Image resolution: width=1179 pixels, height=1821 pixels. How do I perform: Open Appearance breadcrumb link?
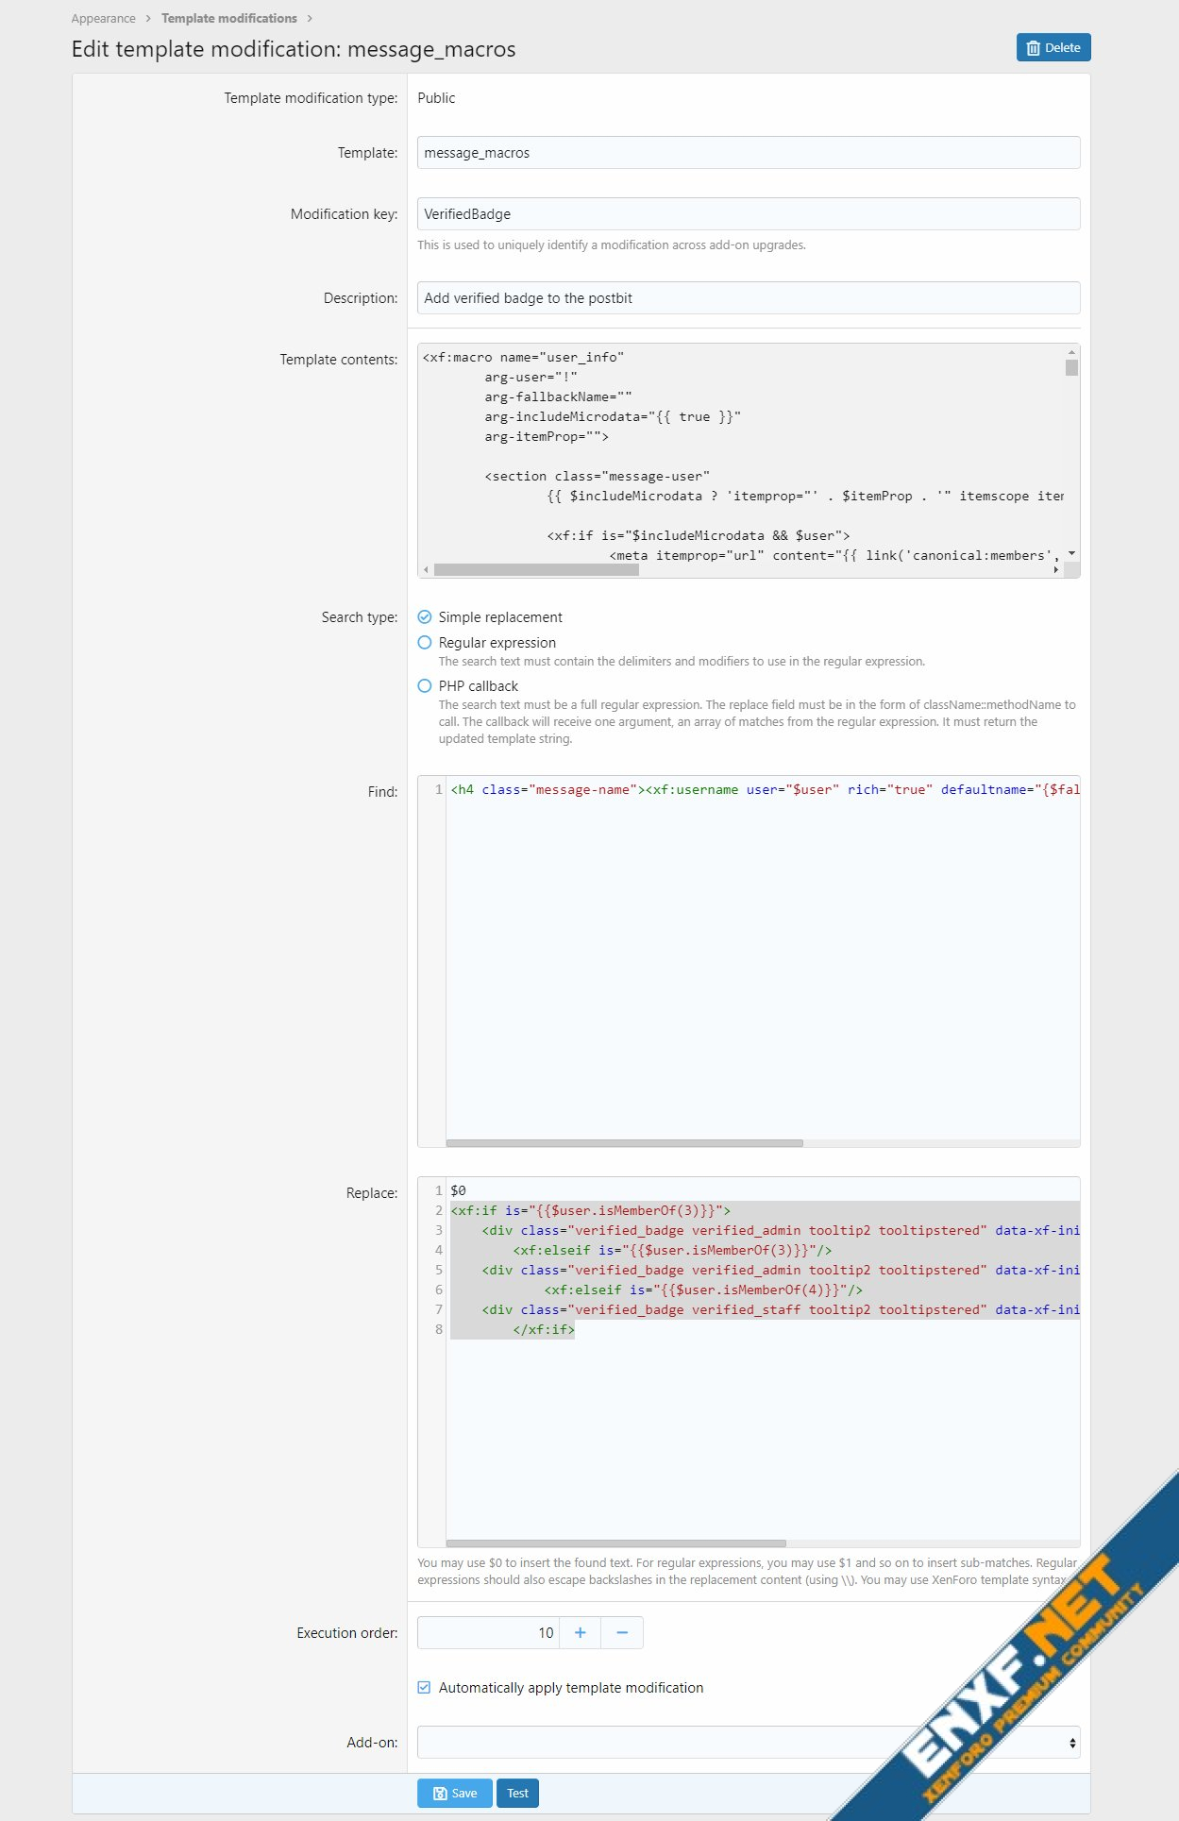pos(103,18)
